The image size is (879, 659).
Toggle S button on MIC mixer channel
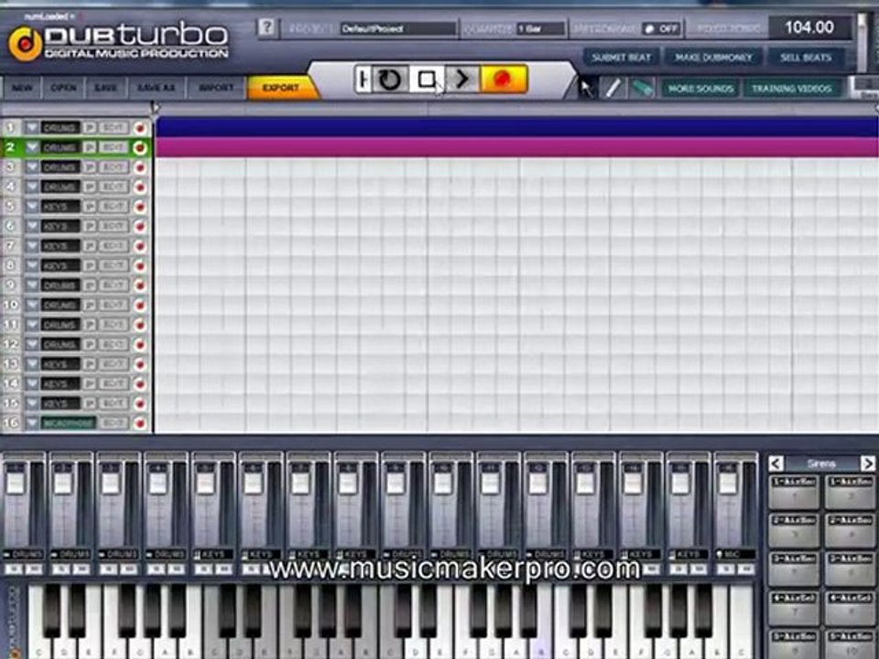[x=726, y=569]
